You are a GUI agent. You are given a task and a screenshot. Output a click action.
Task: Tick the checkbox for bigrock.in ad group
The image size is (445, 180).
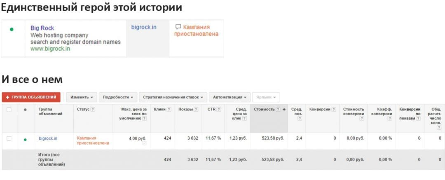(9, 138)
